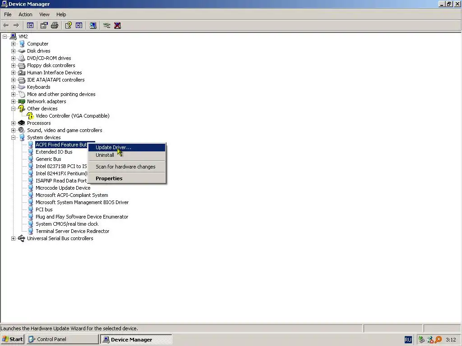
Task: Select Microcode Update Device
Action: [x=63, y=188]
